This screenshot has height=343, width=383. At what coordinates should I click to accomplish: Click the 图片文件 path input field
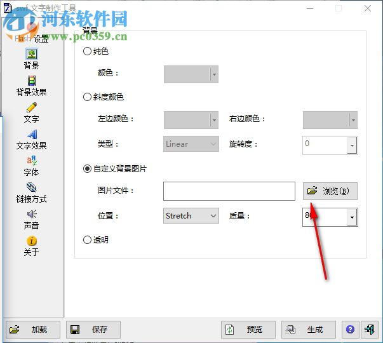coord(229,191)
